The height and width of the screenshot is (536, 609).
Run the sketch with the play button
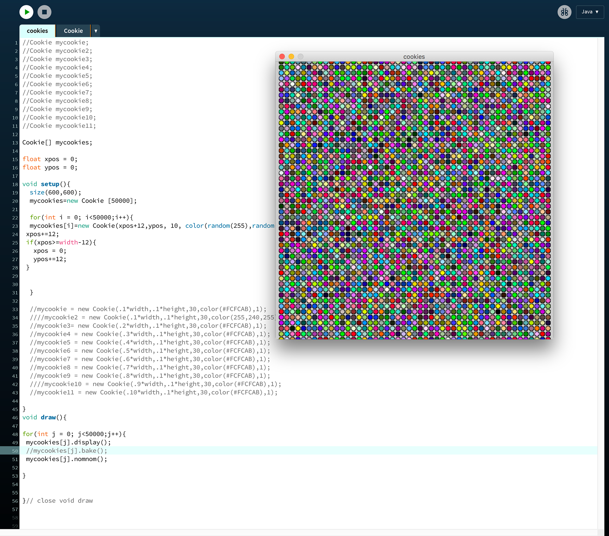(26, 12)
